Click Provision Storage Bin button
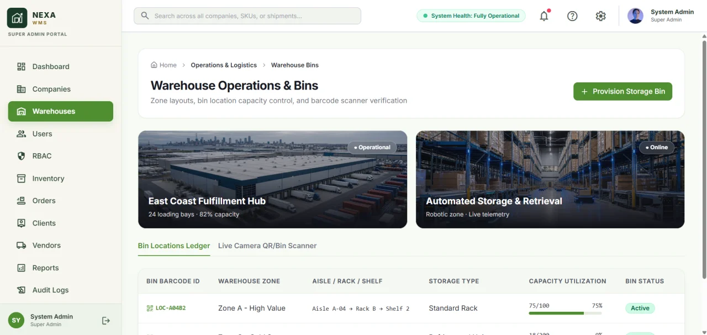This screenshot has width=707, height=335. click(622, 91)
